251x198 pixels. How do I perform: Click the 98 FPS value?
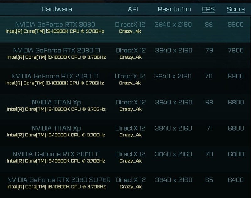pos(209,24)
